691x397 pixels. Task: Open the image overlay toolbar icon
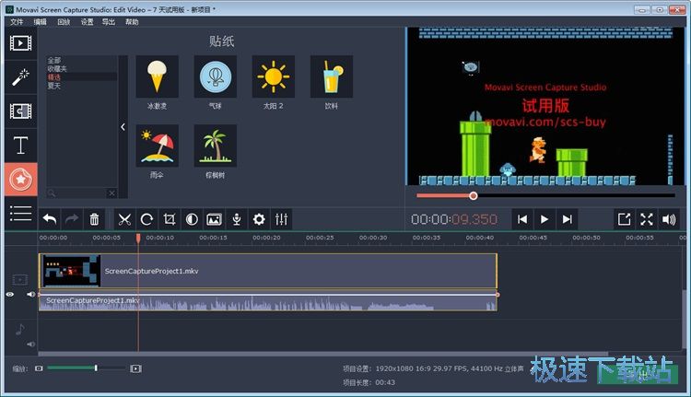214,219
